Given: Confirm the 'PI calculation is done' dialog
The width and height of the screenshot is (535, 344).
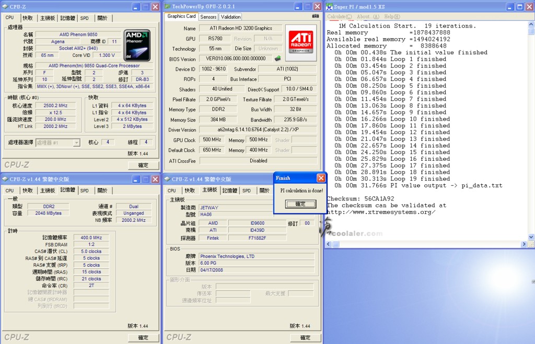Looking at the screenshot, I should coord(300,204).
